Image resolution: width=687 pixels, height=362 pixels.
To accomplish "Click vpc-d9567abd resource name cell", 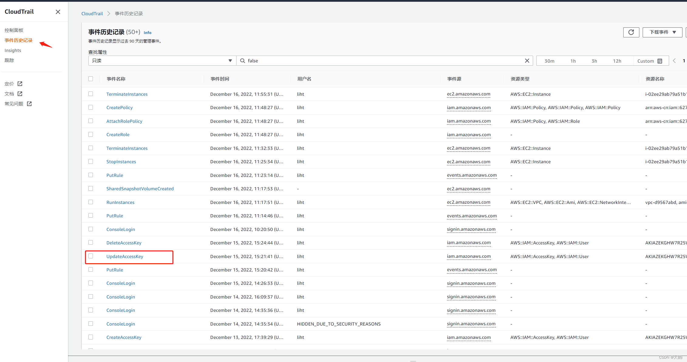I will pyautogui.click(x=665, y=202).
